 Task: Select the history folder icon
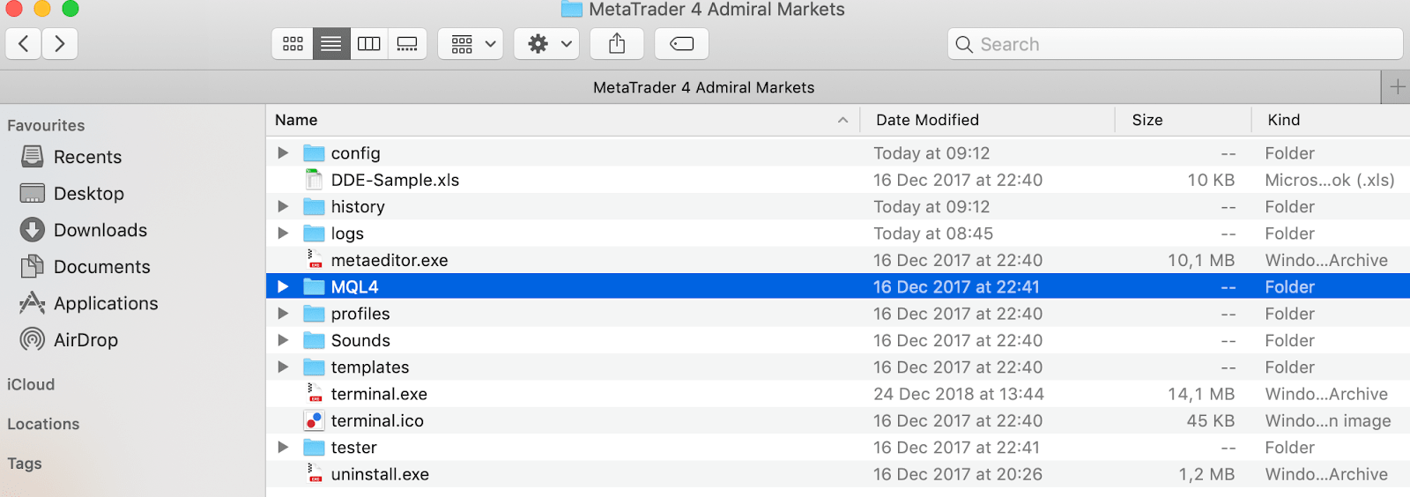pyautogui.click(x=314, y=207)
